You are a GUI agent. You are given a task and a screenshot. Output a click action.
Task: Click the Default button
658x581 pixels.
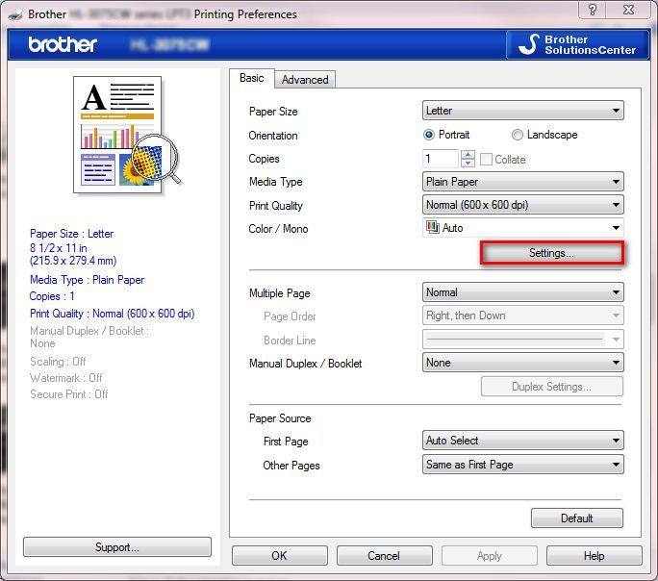click(x=576, y=518)
